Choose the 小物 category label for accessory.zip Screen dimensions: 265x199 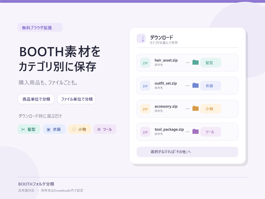(x=211, y=109)
